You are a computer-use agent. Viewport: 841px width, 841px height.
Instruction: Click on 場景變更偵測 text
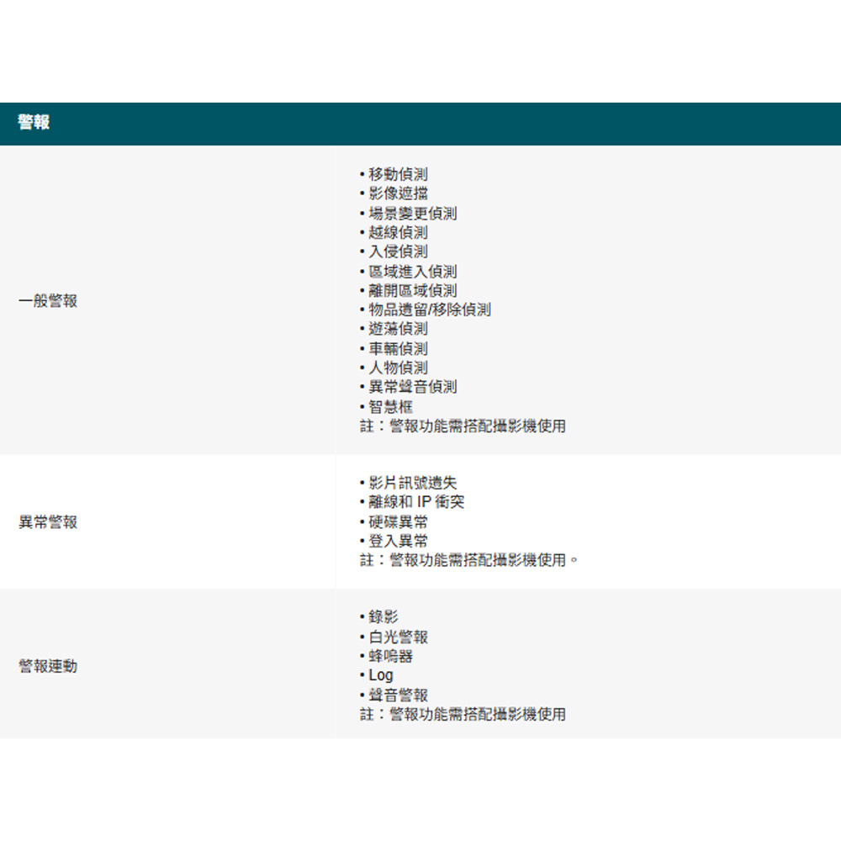412,214
